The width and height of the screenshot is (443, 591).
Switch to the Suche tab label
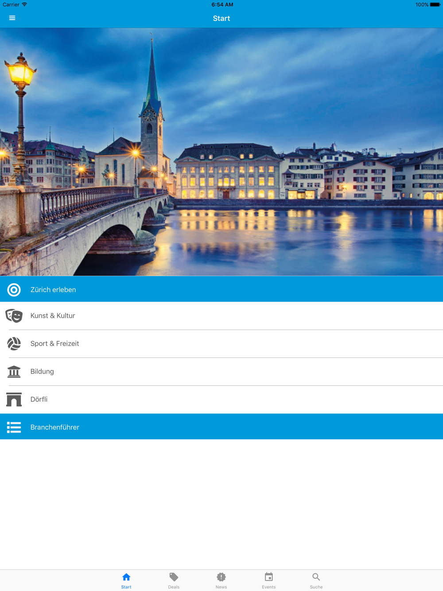tap(316, 587)
